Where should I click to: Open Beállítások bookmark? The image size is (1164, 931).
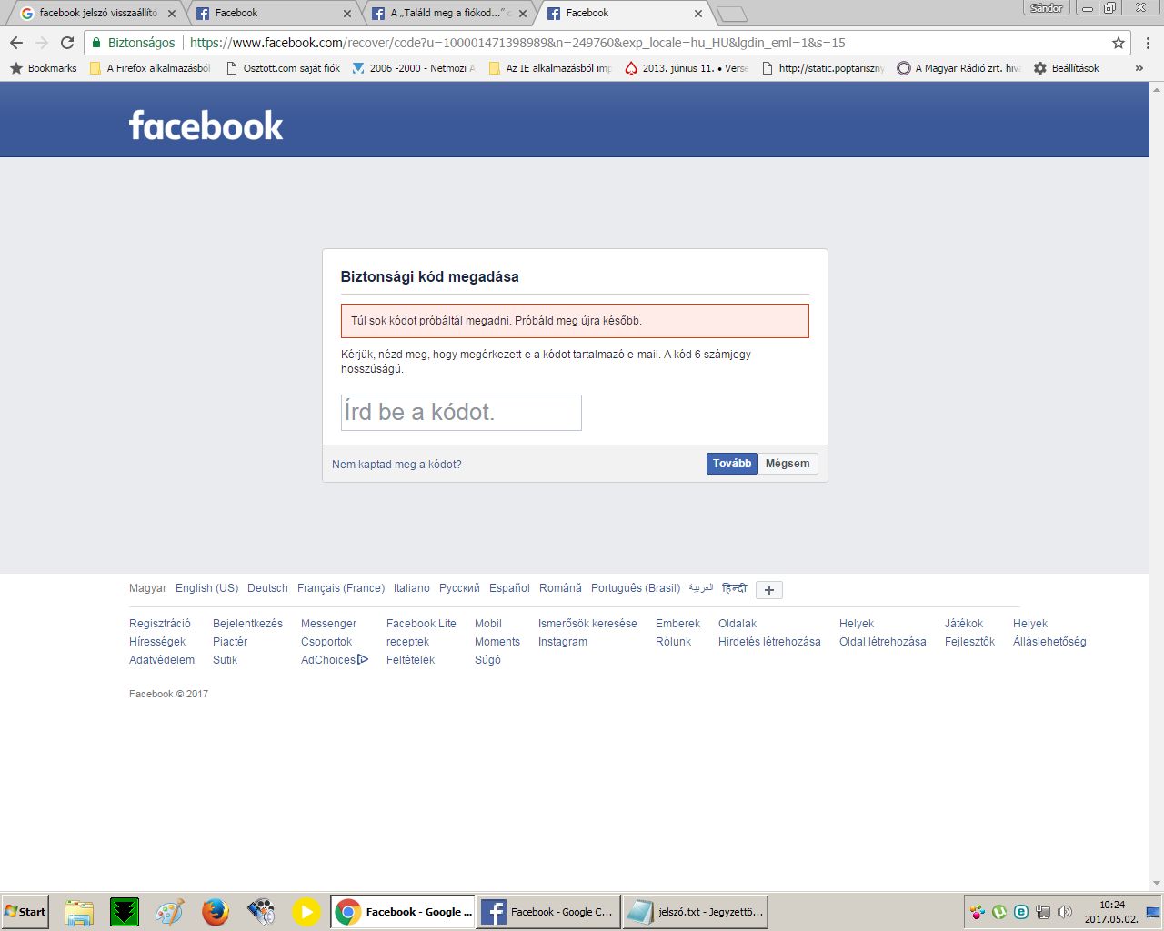(1066, 68)
